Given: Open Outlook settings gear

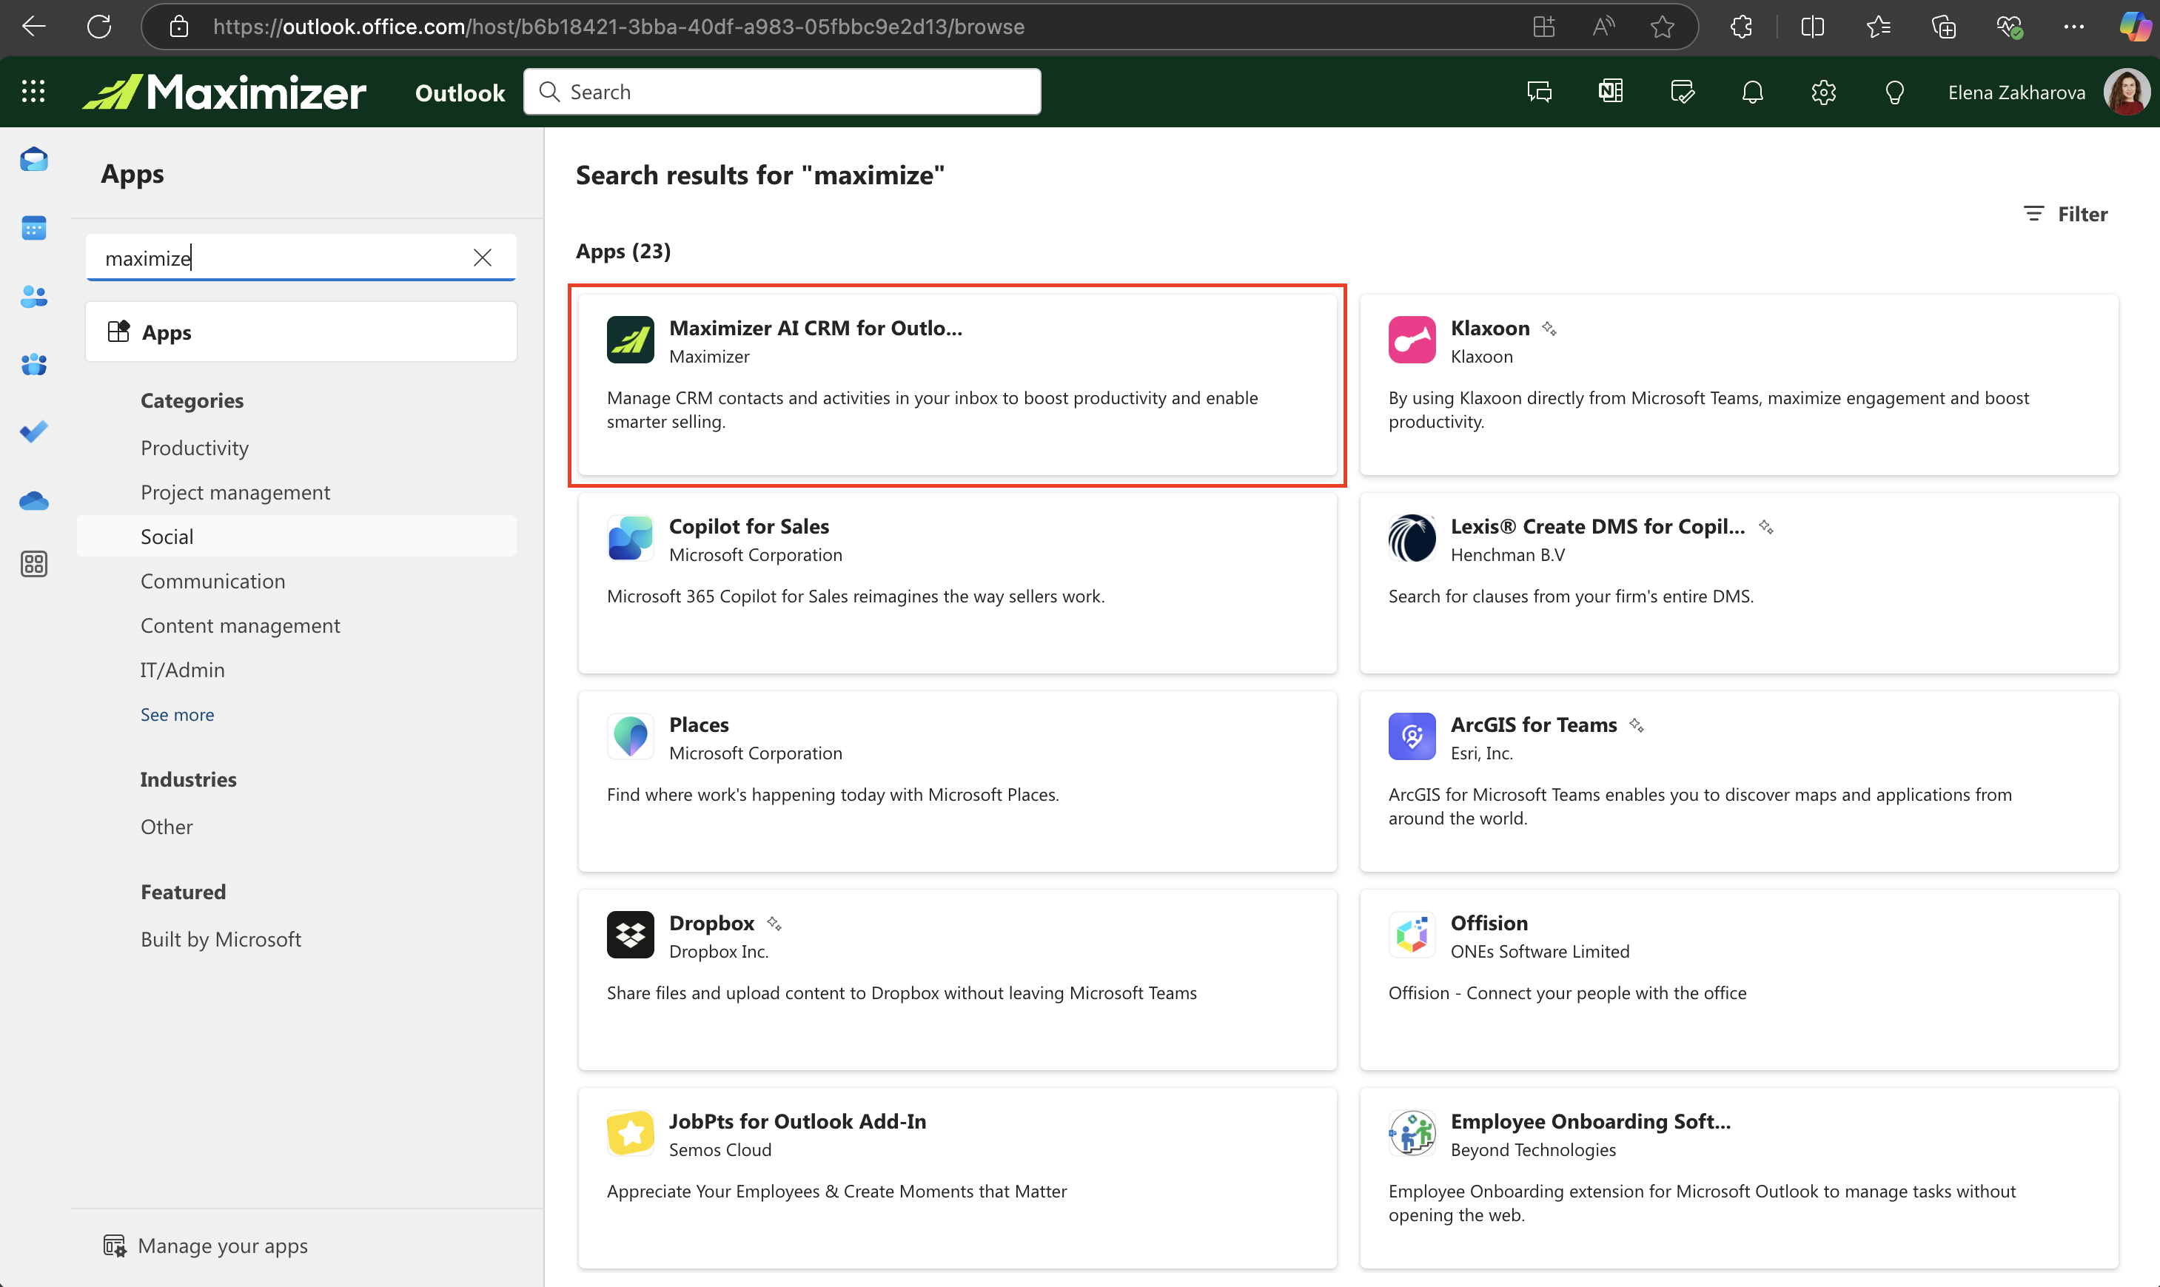Looking at the screenshot, I should pos(1823,92).
